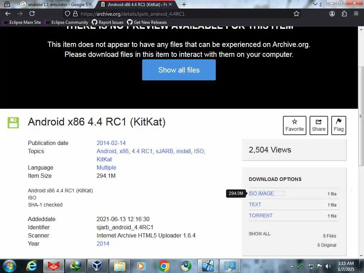The image size is (364, 273).
Task: Open Internet Download Manager in taskbar
Action: pos(76,266)
